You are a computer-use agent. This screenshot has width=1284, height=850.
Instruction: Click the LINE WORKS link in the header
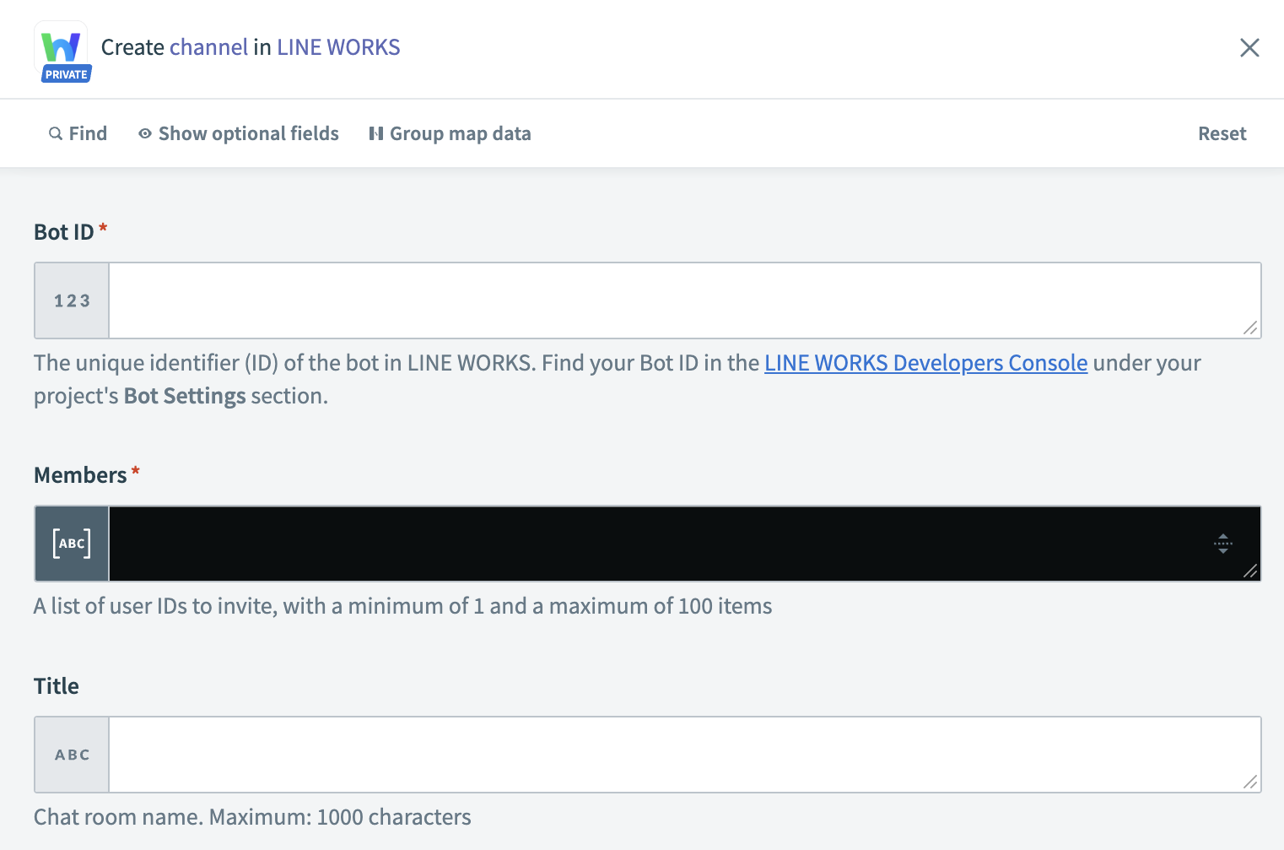pyautogui.click(x=338, y=47)
